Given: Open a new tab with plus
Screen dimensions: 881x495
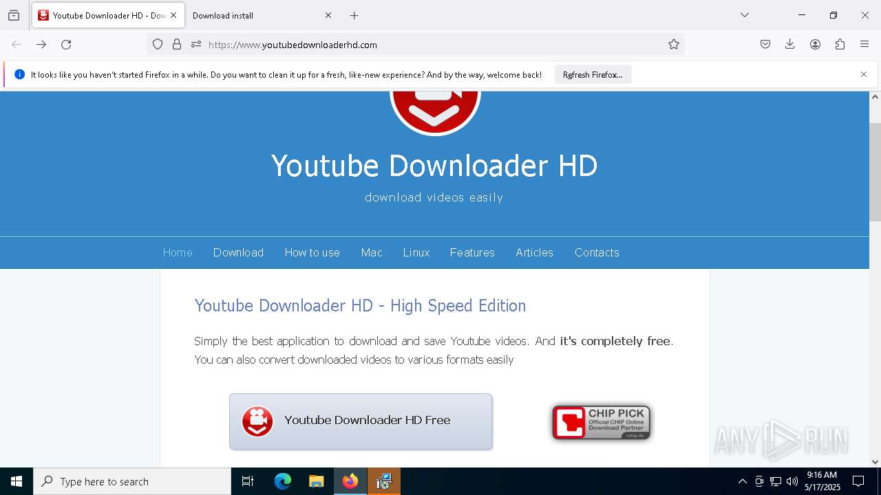Looking at the screenshot, I should pos(354,15).
